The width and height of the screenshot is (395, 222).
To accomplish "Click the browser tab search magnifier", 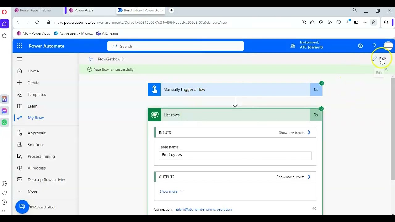I will [x=355, y=10].
